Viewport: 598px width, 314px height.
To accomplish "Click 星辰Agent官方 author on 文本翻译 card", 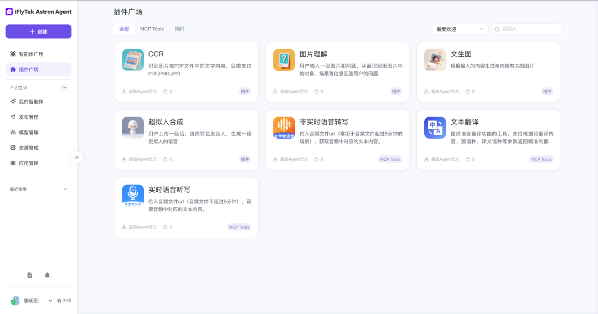I will tap(445, 159).
